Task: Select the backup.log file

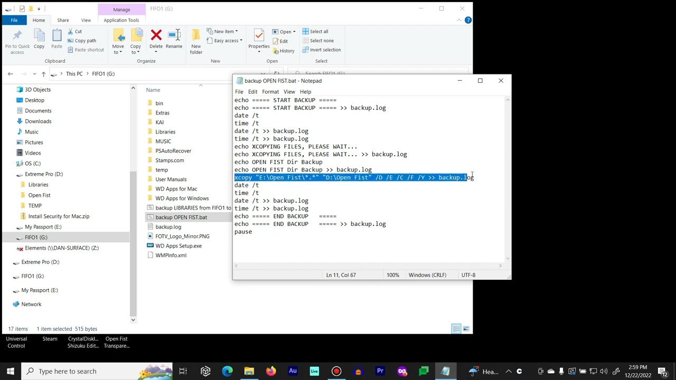Action: (168, 227)
